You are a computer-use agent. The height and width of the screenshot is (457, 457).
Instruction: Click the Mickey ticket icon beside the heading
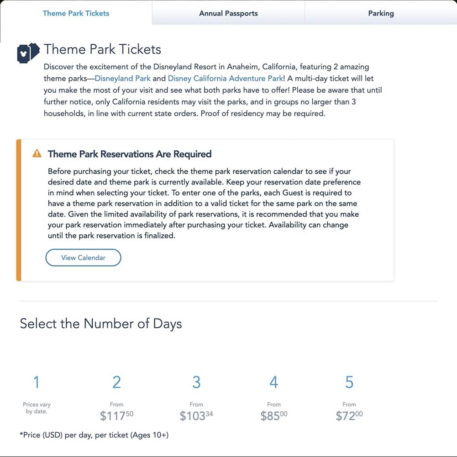pos(27,54)
